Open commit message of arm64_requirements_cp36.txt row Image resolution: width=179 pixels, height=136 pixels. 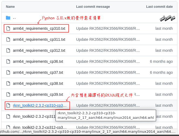point(108,61)
